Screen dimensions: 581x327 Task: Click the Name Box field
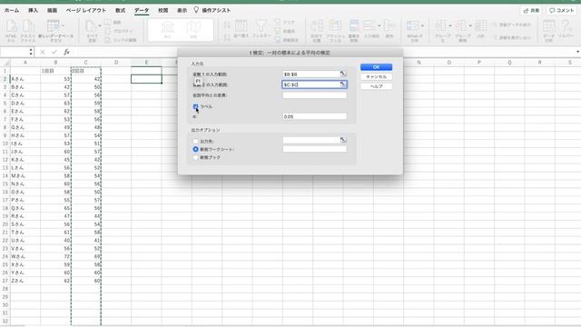tap(15, 52)
